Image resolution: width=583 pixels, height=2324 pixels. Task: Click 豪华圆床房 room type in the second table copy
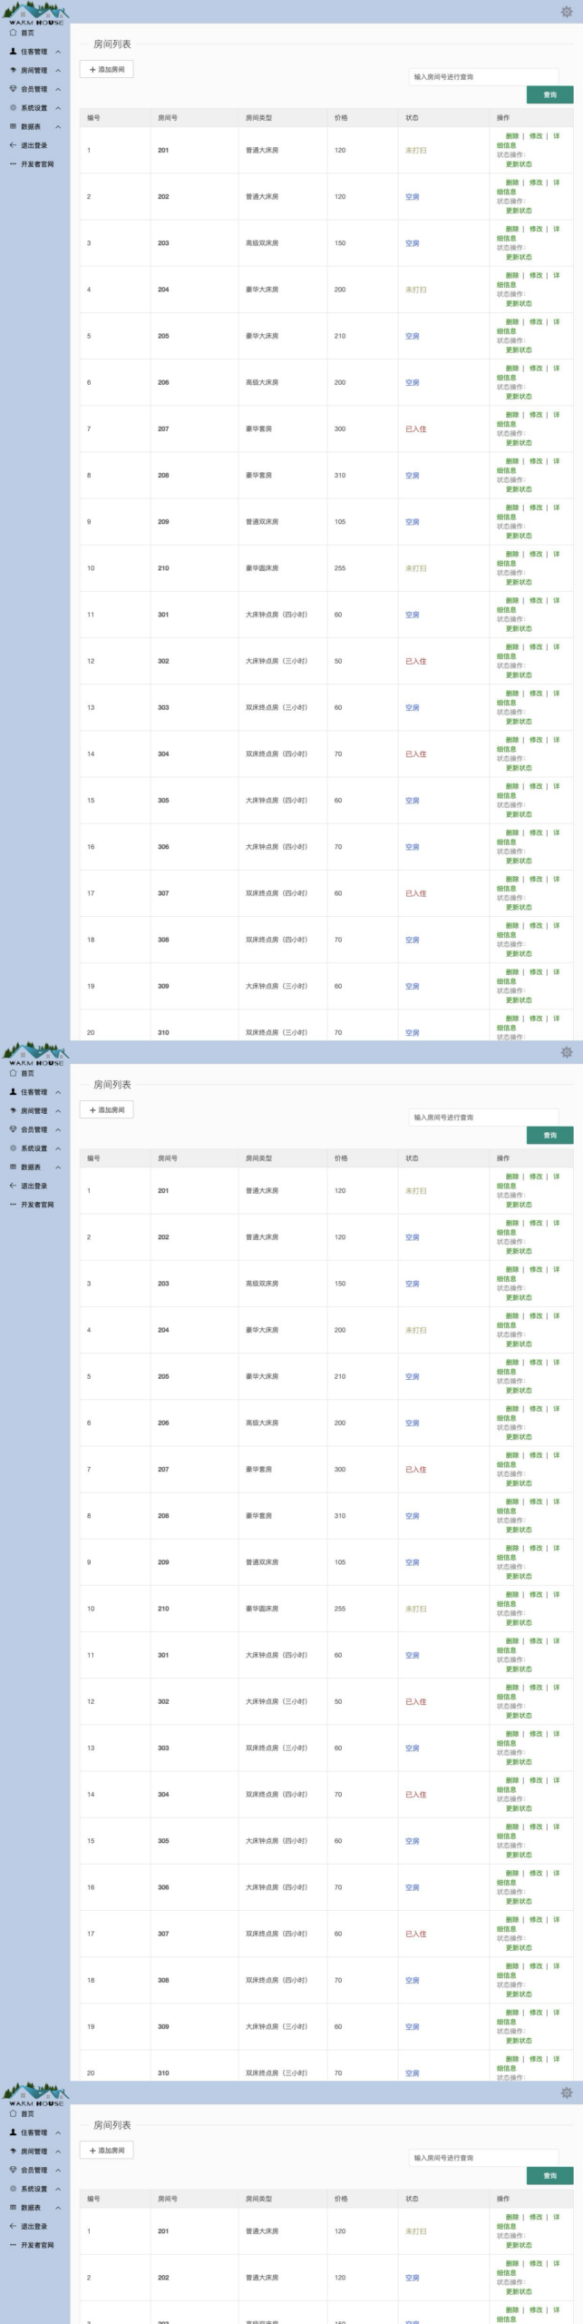tap(262, 1609)
